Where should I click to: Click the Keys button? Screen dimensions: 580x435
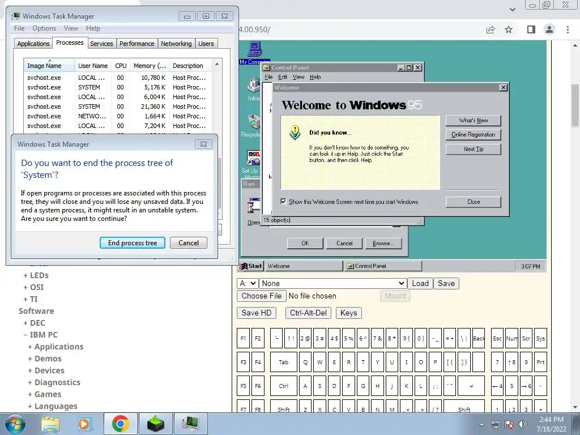point(348,313)
